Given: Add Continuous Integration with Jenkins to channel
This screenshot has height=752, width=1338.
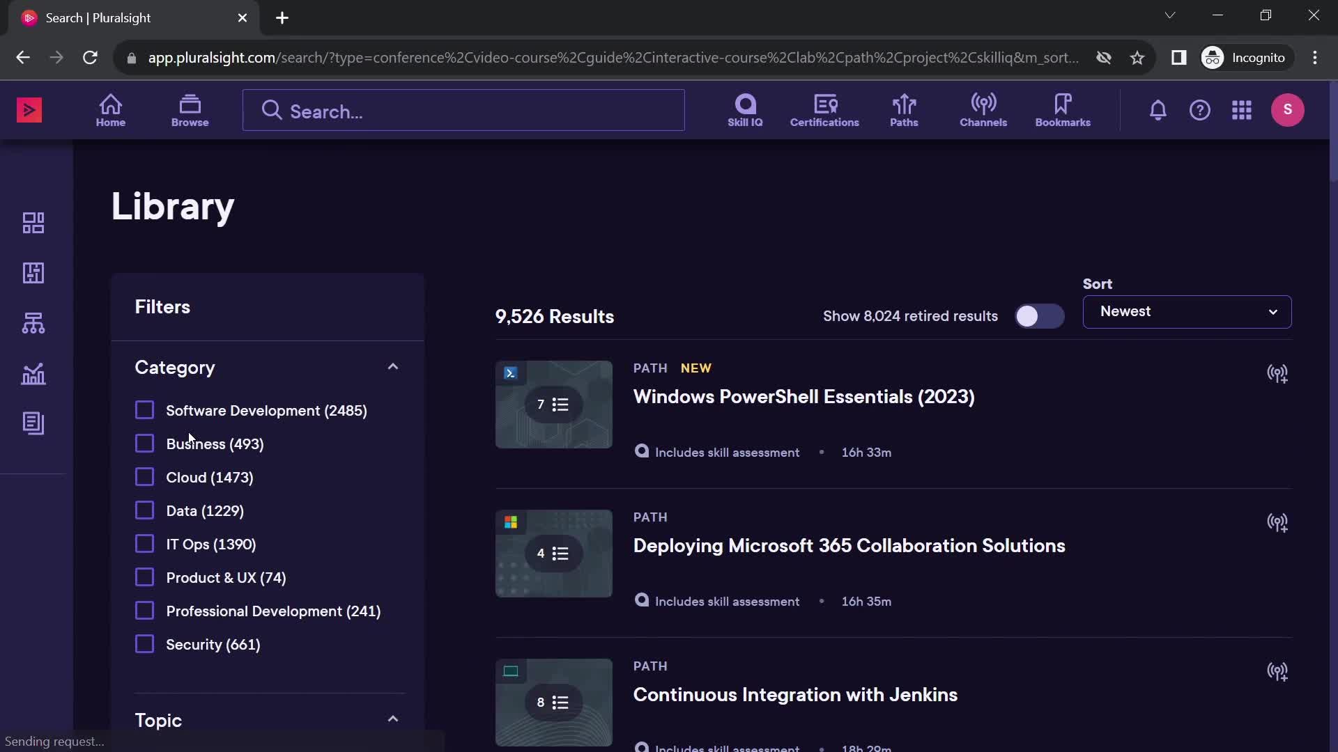Looking at the screenshot, I should click(x=1277, y=671).
